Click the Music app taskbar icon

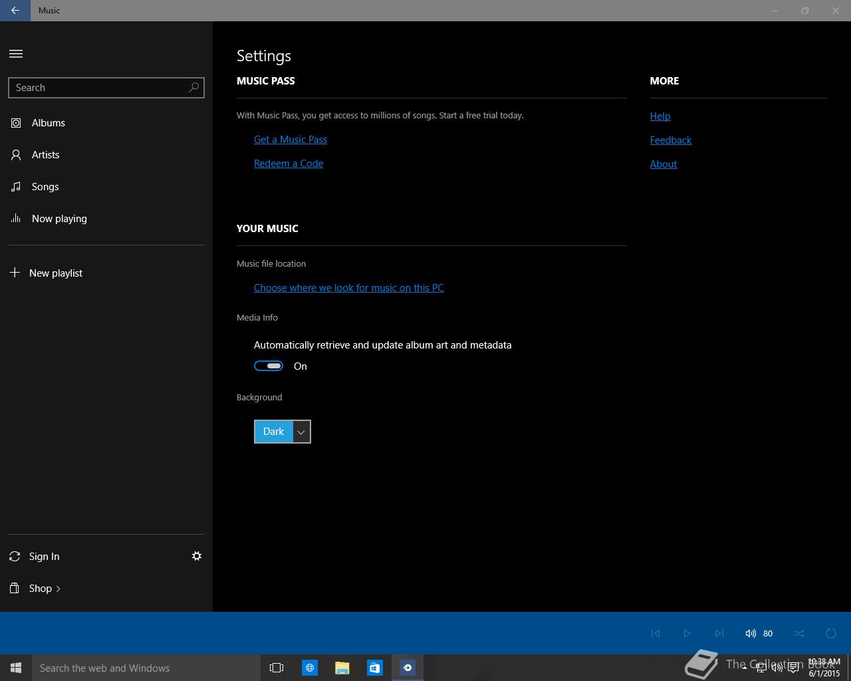click(408, 668)
